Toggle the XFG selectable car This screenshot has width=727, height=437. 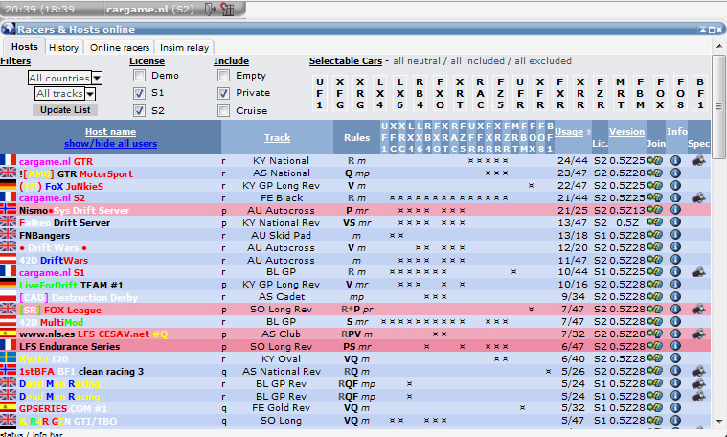[340, 93]
